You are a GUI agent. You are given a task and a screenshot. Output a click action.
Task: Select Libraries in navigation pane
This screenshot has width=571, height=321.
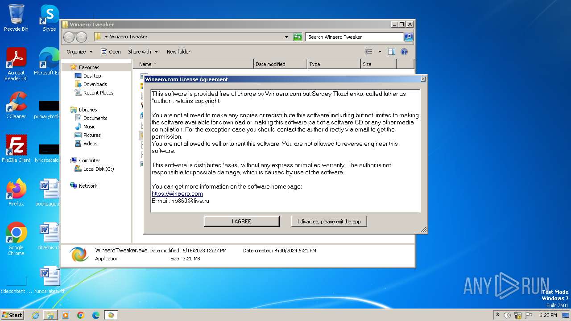[88, 110]
